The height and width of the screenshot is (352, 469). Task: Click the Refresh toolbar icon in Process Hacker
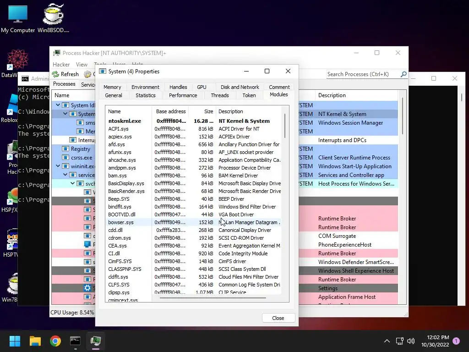[x=55, y=74]
